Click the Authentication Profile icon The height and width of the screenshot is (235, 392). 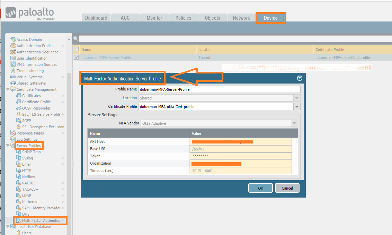13,45
